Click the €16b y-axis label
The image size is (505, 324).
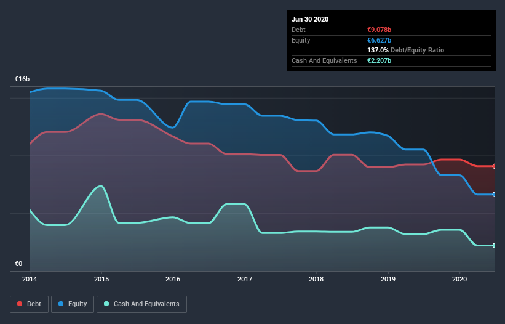click(22, 79)
